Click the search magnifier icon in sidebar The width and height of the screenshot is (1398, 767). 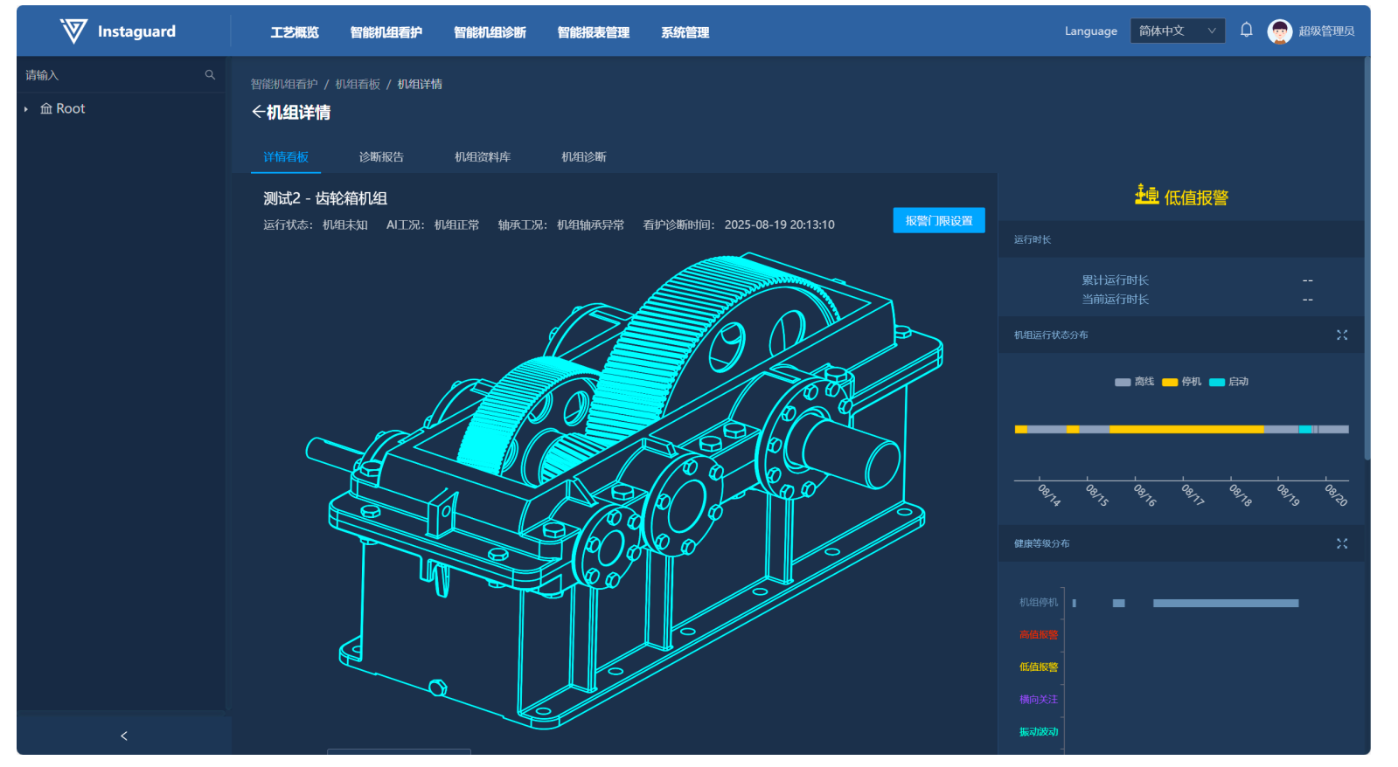point(210,75)
